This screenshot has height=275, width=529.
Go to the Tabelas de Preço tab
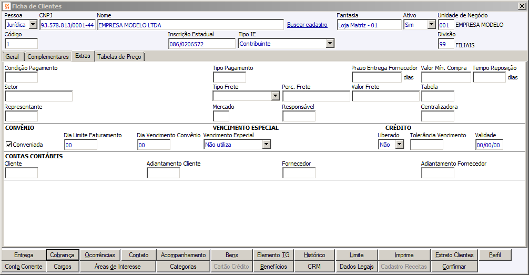point(119,57)
